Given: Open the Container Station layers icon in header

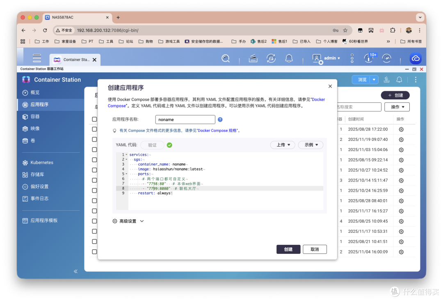Looking at the screenshot, I should (386, 80).
